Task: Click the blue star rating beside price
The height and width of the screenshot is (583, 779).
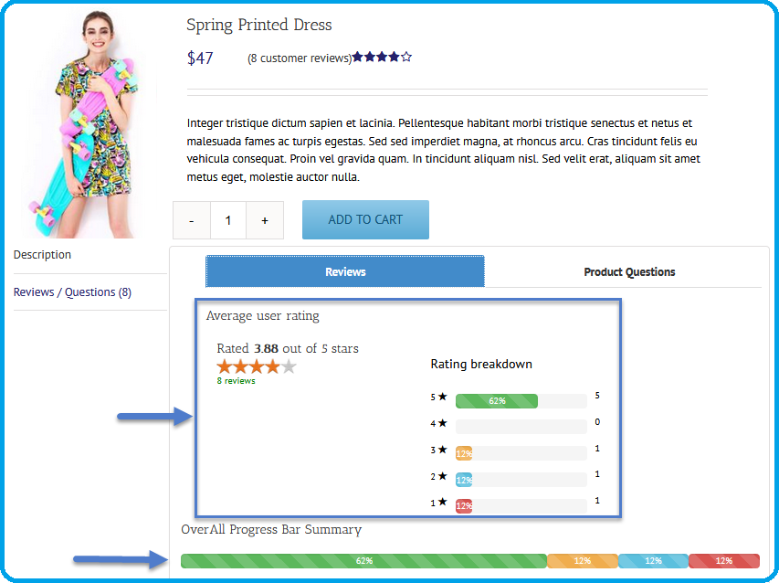Action: click(x=382, y=57)
